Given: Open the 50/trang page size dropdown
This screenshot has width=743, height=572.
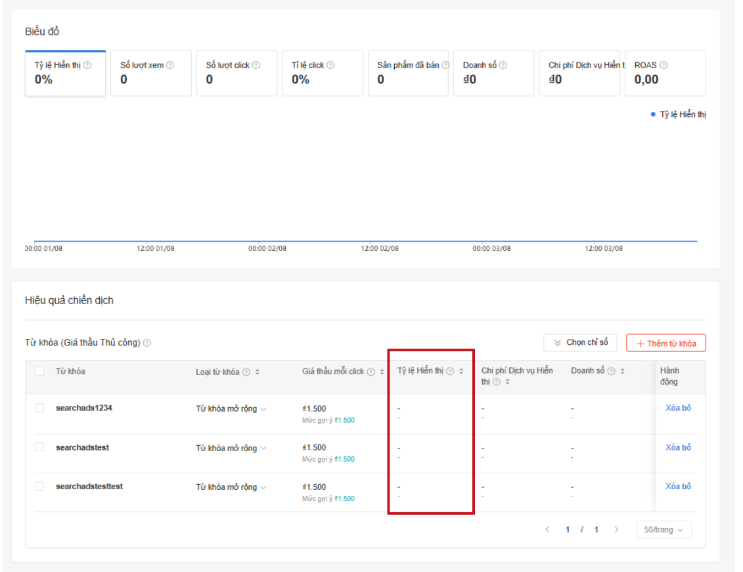Looking at the screenshot, I should pos(664,529).
